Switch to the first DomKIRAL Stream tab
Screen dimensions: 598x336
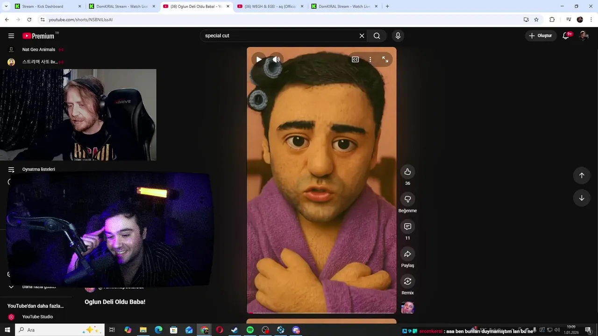pyautogui.click(x=121, y=7)
